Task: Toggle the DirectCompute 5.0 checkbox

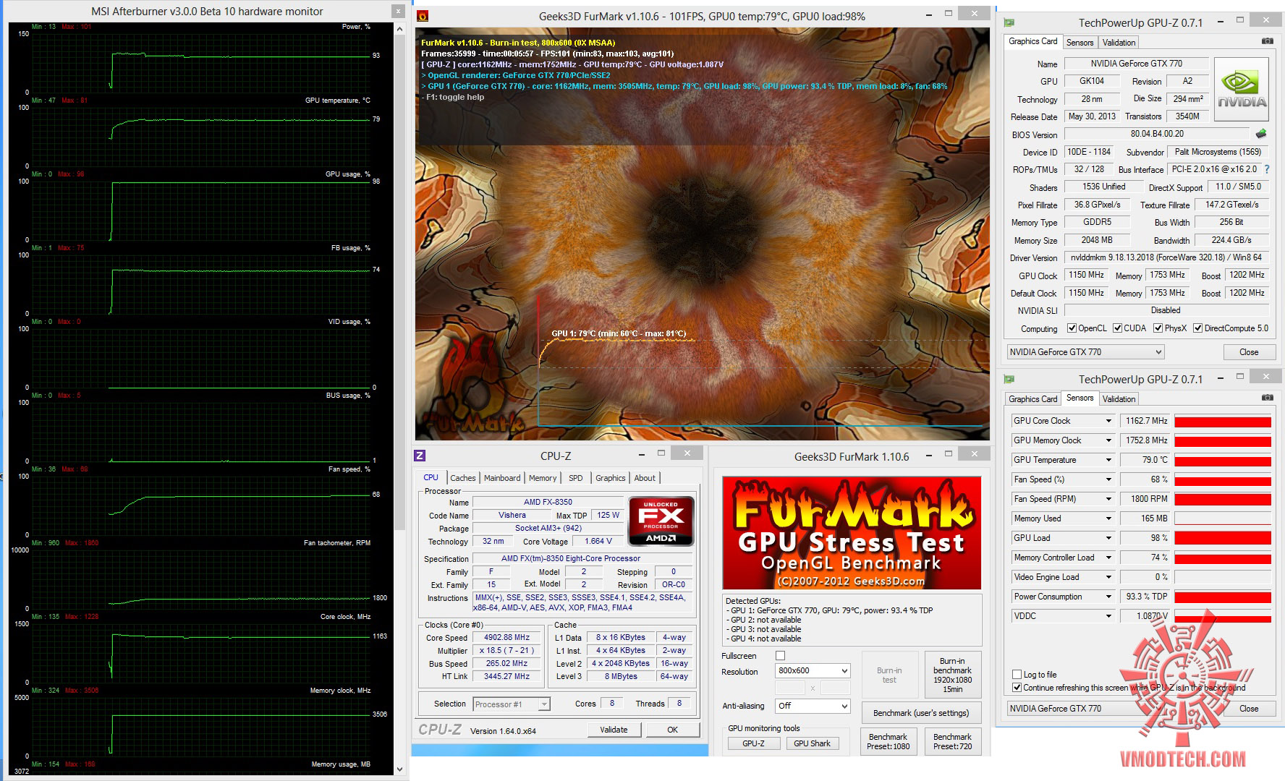Action: click(1198, 328)
